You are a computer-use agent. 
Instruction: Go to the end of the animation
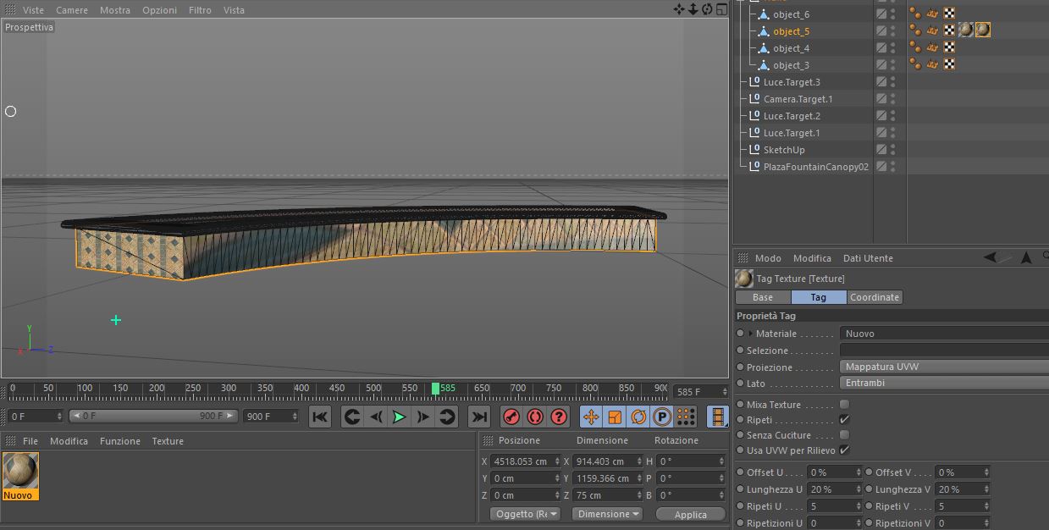pos(479,417)
